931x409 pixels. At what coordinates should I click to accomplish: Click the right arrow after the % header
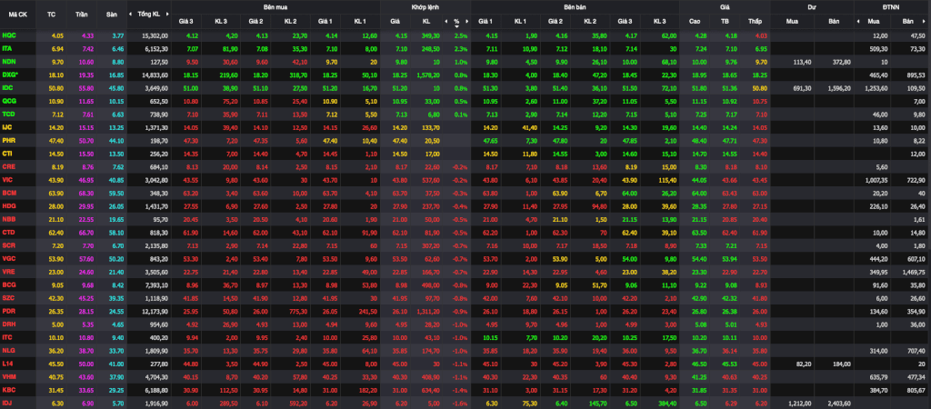click(x=466, y=22)
